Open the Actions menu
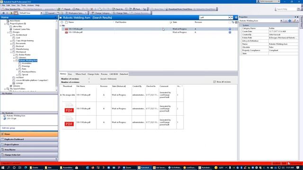The image size is (303, 170). pos(30,5)
